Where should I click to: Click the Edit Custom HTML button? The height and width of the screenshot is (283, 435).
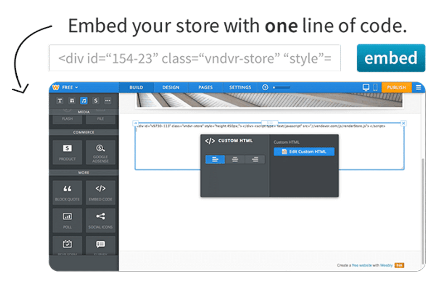point(304,151)
